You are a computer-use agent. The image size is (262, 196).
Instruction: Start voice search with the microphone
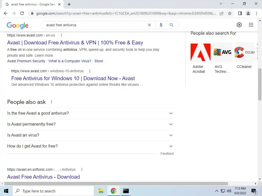(x=161, y=25)
